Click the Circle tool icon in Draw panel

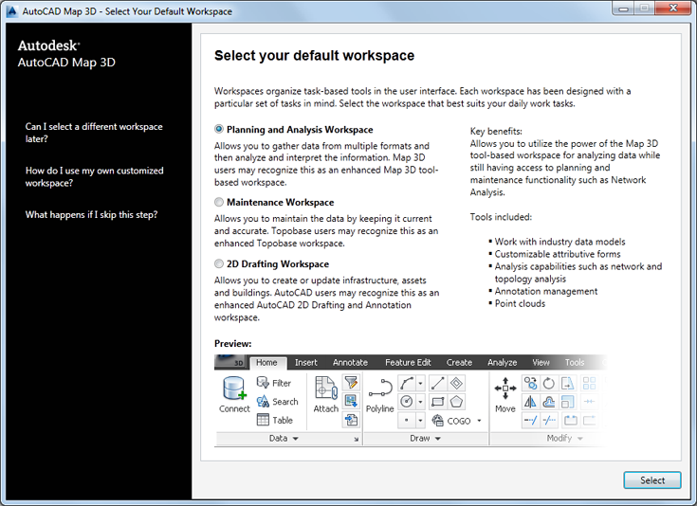click(406, 402)
